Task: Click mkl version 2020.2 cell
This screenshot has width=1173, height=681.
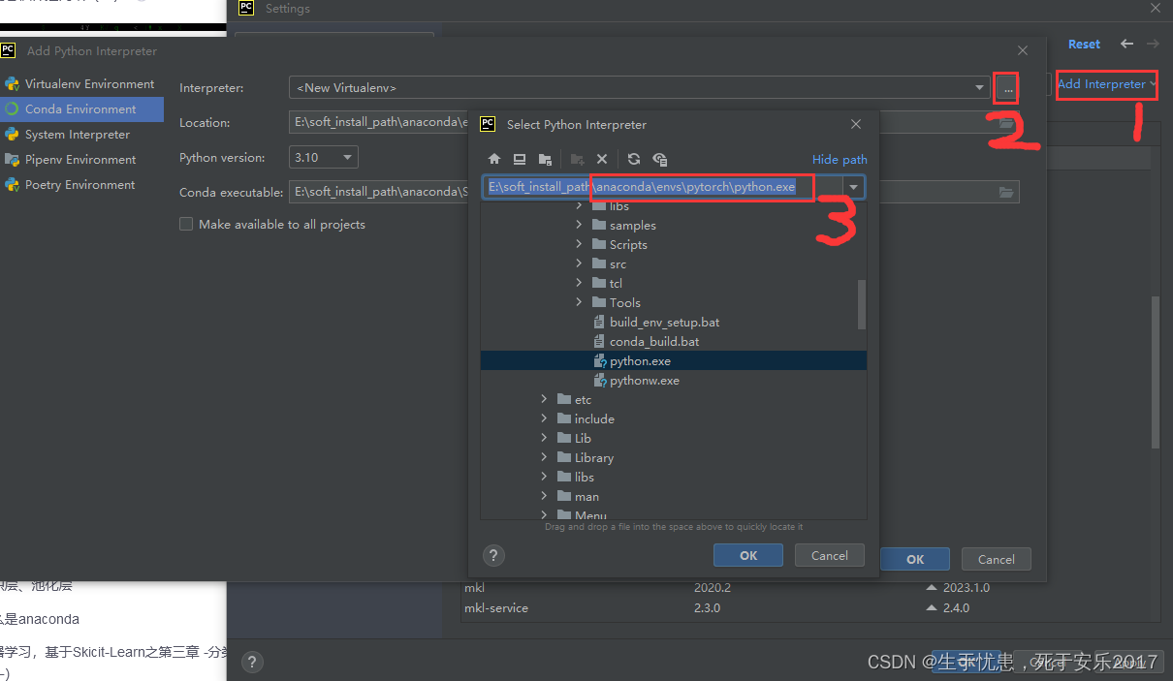Action: click(x=713, y=588)
